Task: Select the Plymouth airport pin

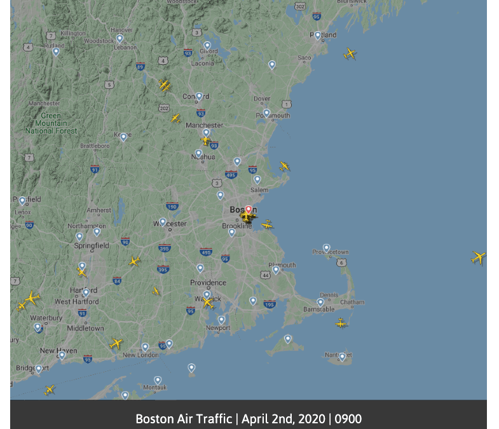Action: (276, 270)
